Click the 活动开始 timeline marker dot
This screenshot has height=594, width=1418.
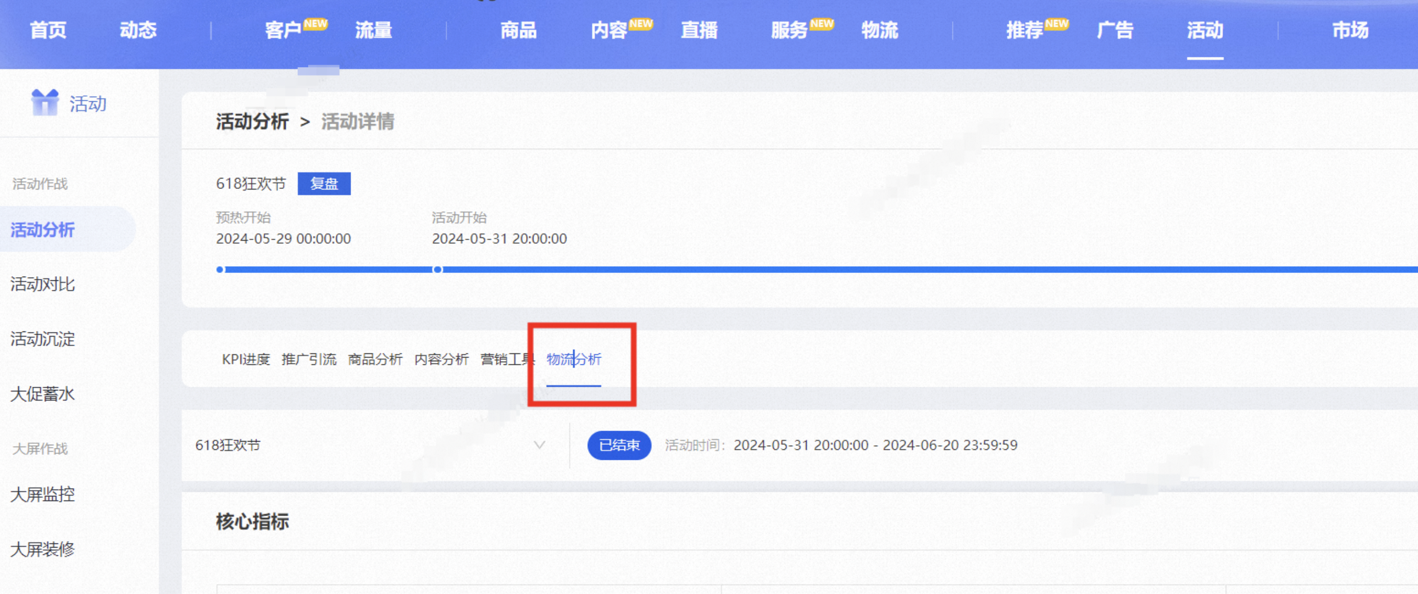pos(438,269)
